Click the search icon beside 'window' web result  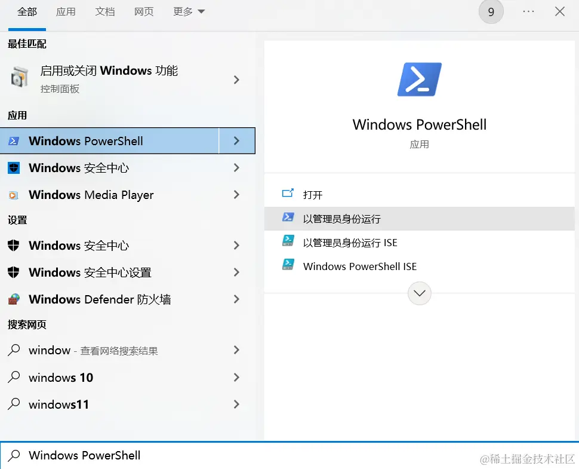pyautogui.click(x=14, y=350)
